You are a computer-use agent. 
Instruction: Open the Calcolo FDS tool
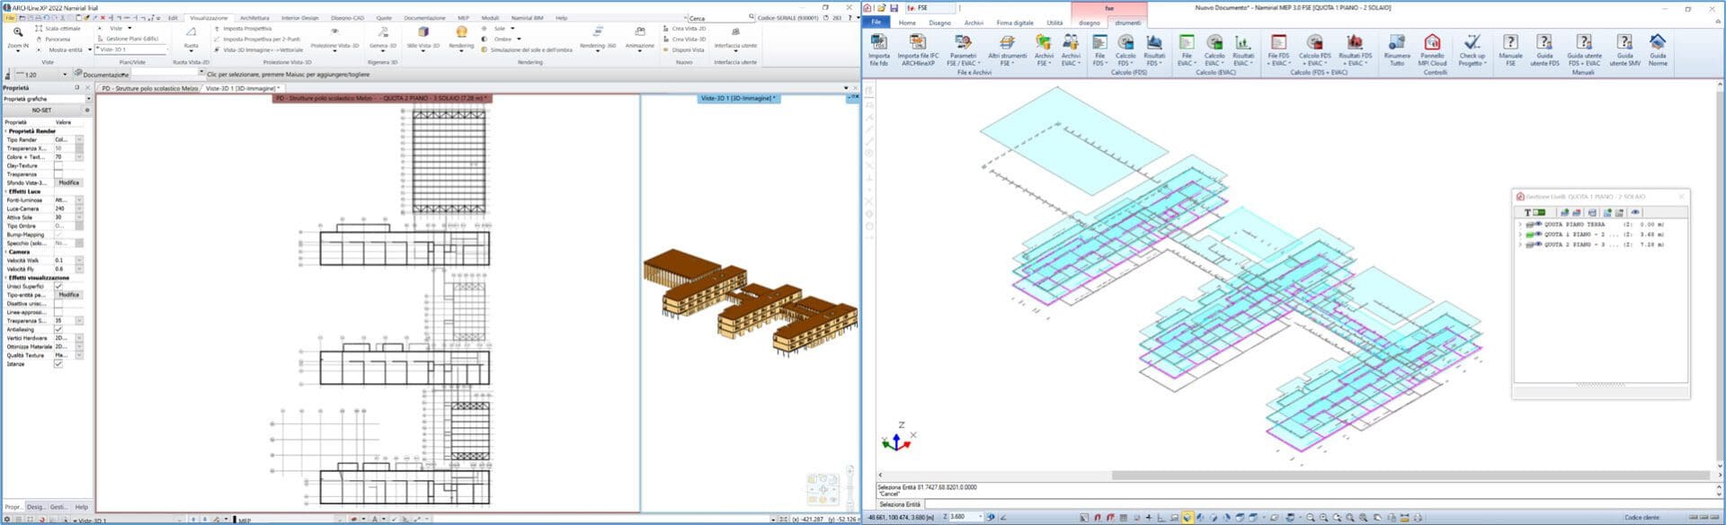point(1125,42)
